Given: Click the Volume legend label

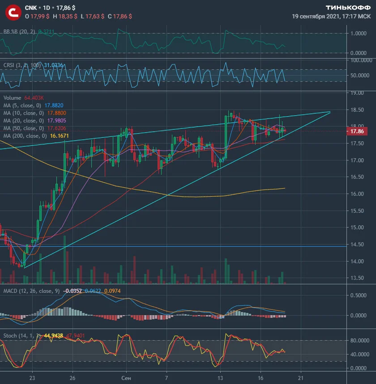Looking at the screenshot, I should [x=12, y=98].
